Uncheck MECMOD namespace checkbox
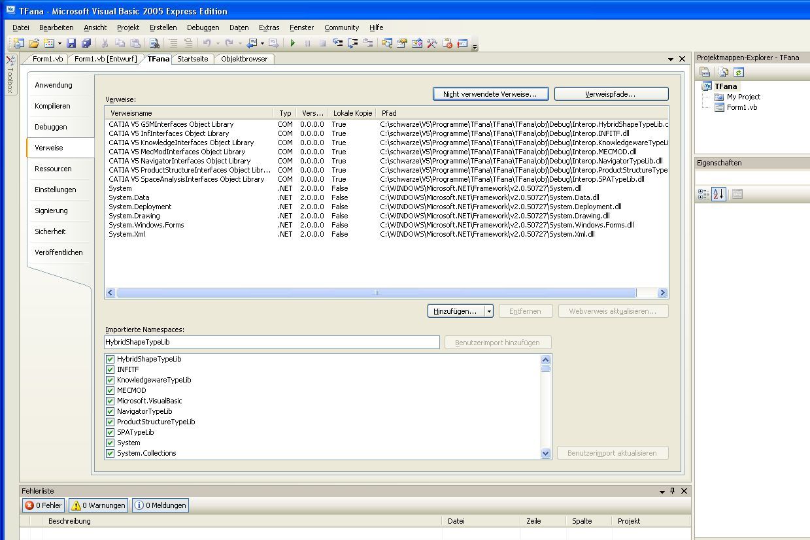Screen dimensions: 810x540 tap(110, 390)
